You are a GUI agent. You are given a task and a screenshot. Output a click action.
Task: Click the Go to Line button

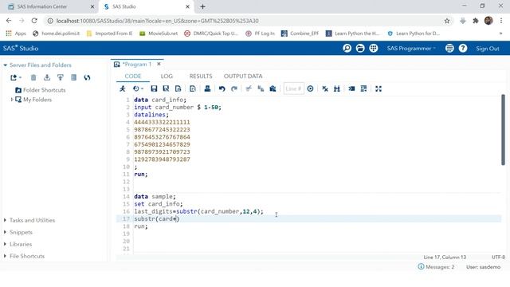pyautogui.click(x=310, y=88)
